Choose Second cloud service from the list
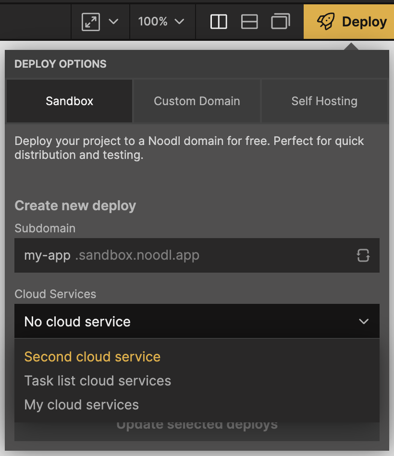 [92, 357]
